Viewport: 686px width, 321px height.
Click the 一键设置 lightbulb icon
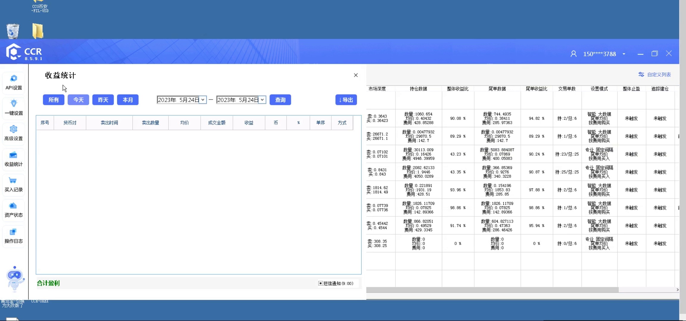[14, 104]
